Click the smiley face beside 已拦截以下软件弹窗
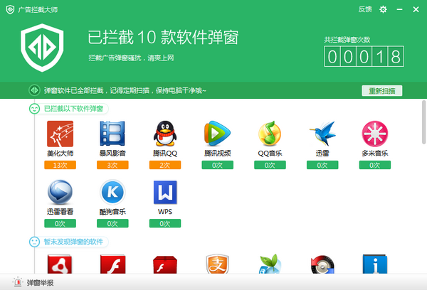 34,109
